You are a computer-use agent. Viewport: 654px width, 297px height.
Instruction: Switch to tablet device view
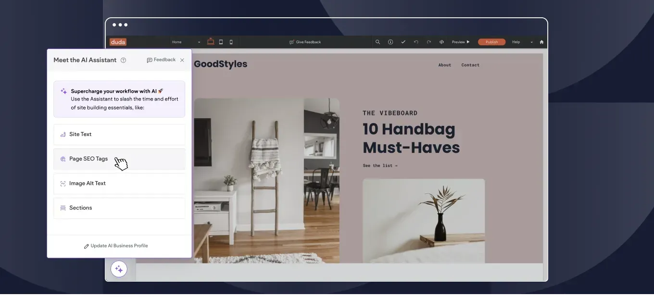[x=221, y=42]
